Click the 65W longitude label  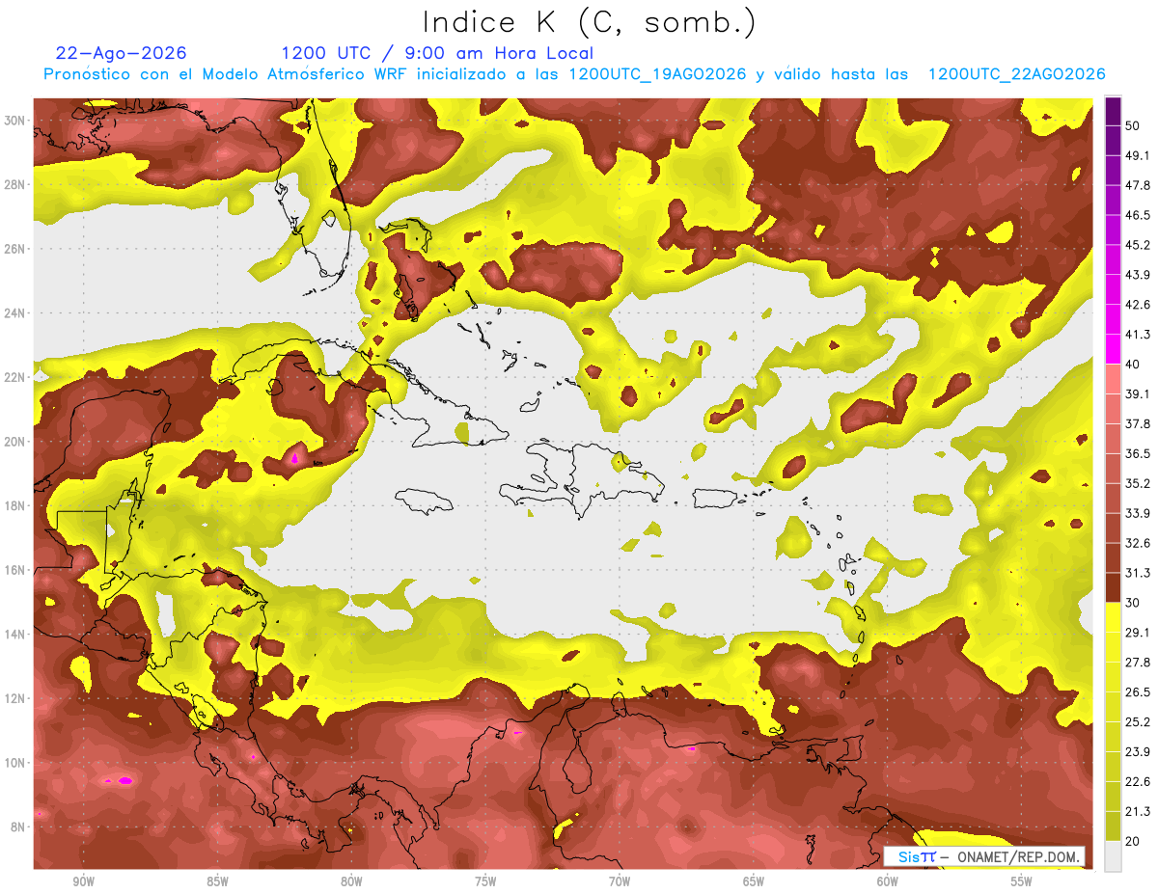754,881
